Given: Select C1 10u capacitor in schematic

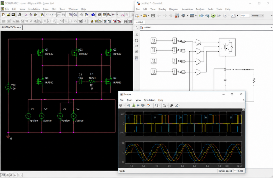Looking at the screenshot, I should [80, 82].
